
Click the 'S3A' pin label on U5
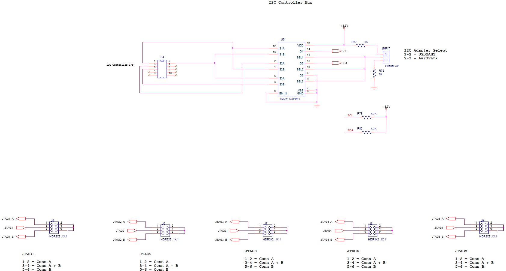pyautogui.click(x=282, y=79)
